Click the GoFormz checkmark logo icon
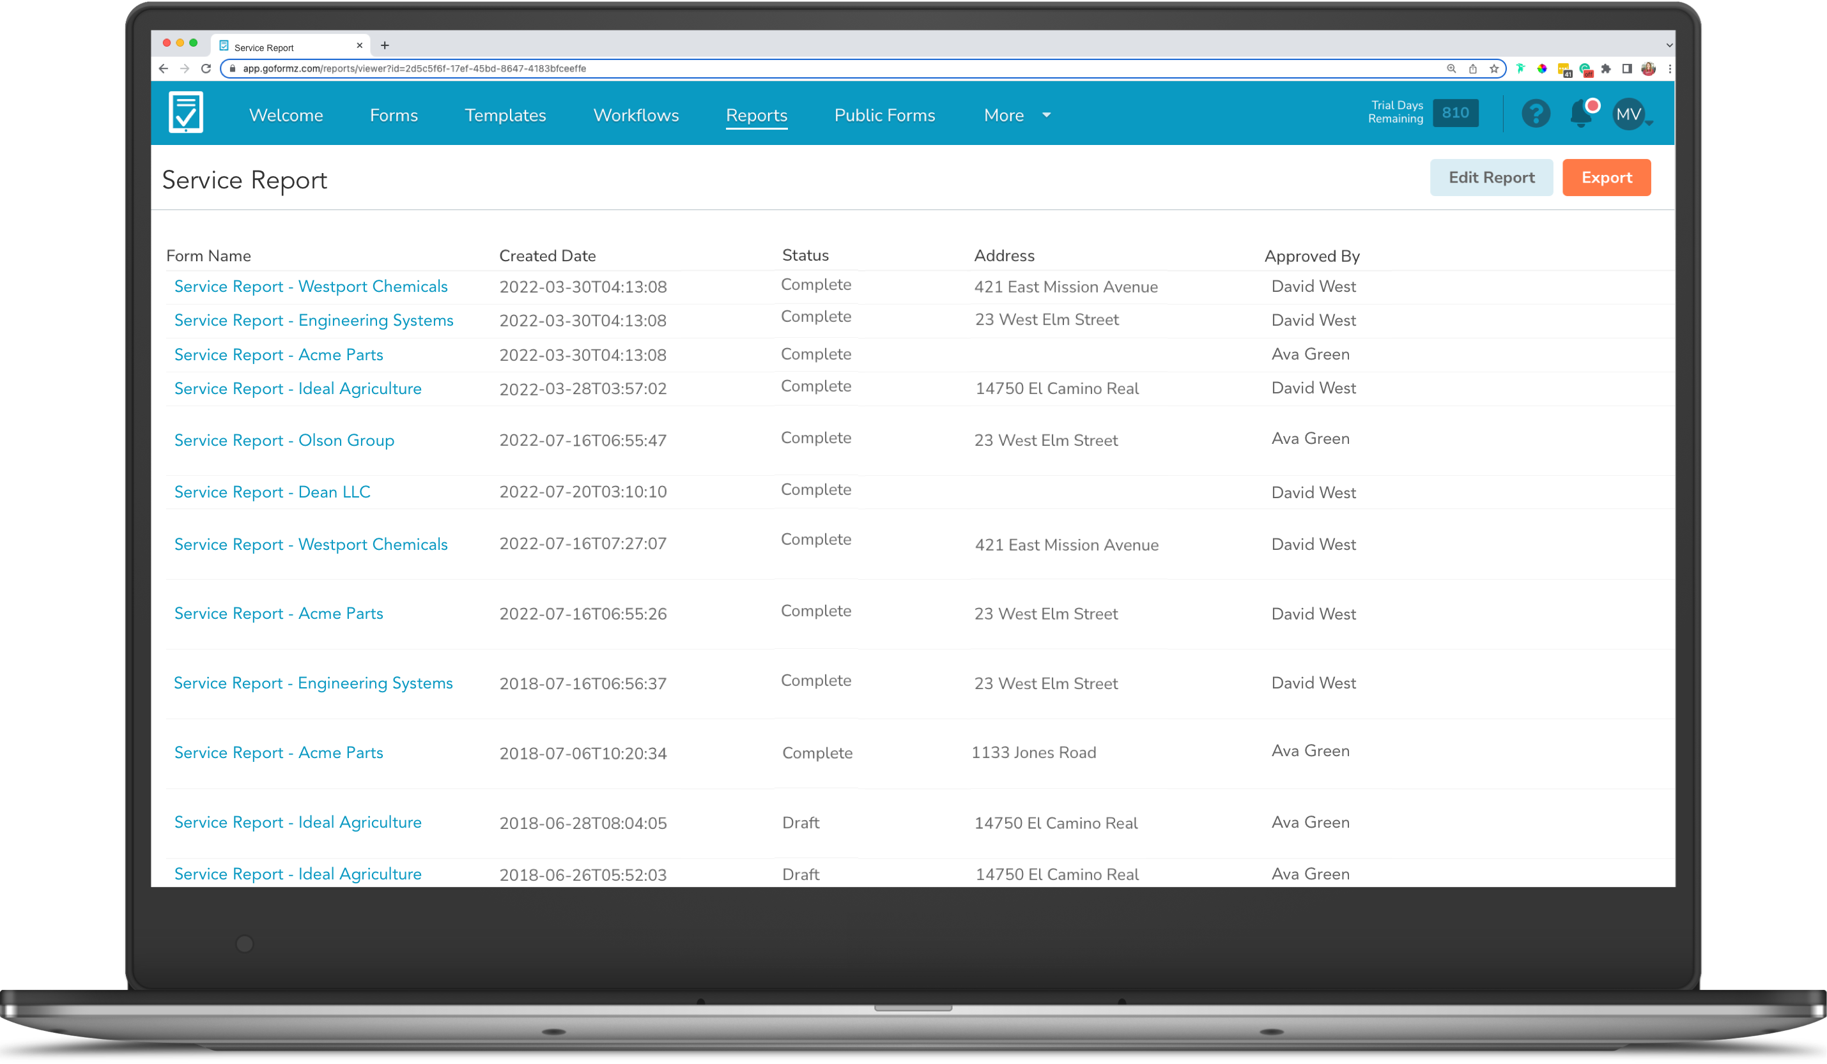The height and width of the screenshot is (1064, 1827). 186,114
